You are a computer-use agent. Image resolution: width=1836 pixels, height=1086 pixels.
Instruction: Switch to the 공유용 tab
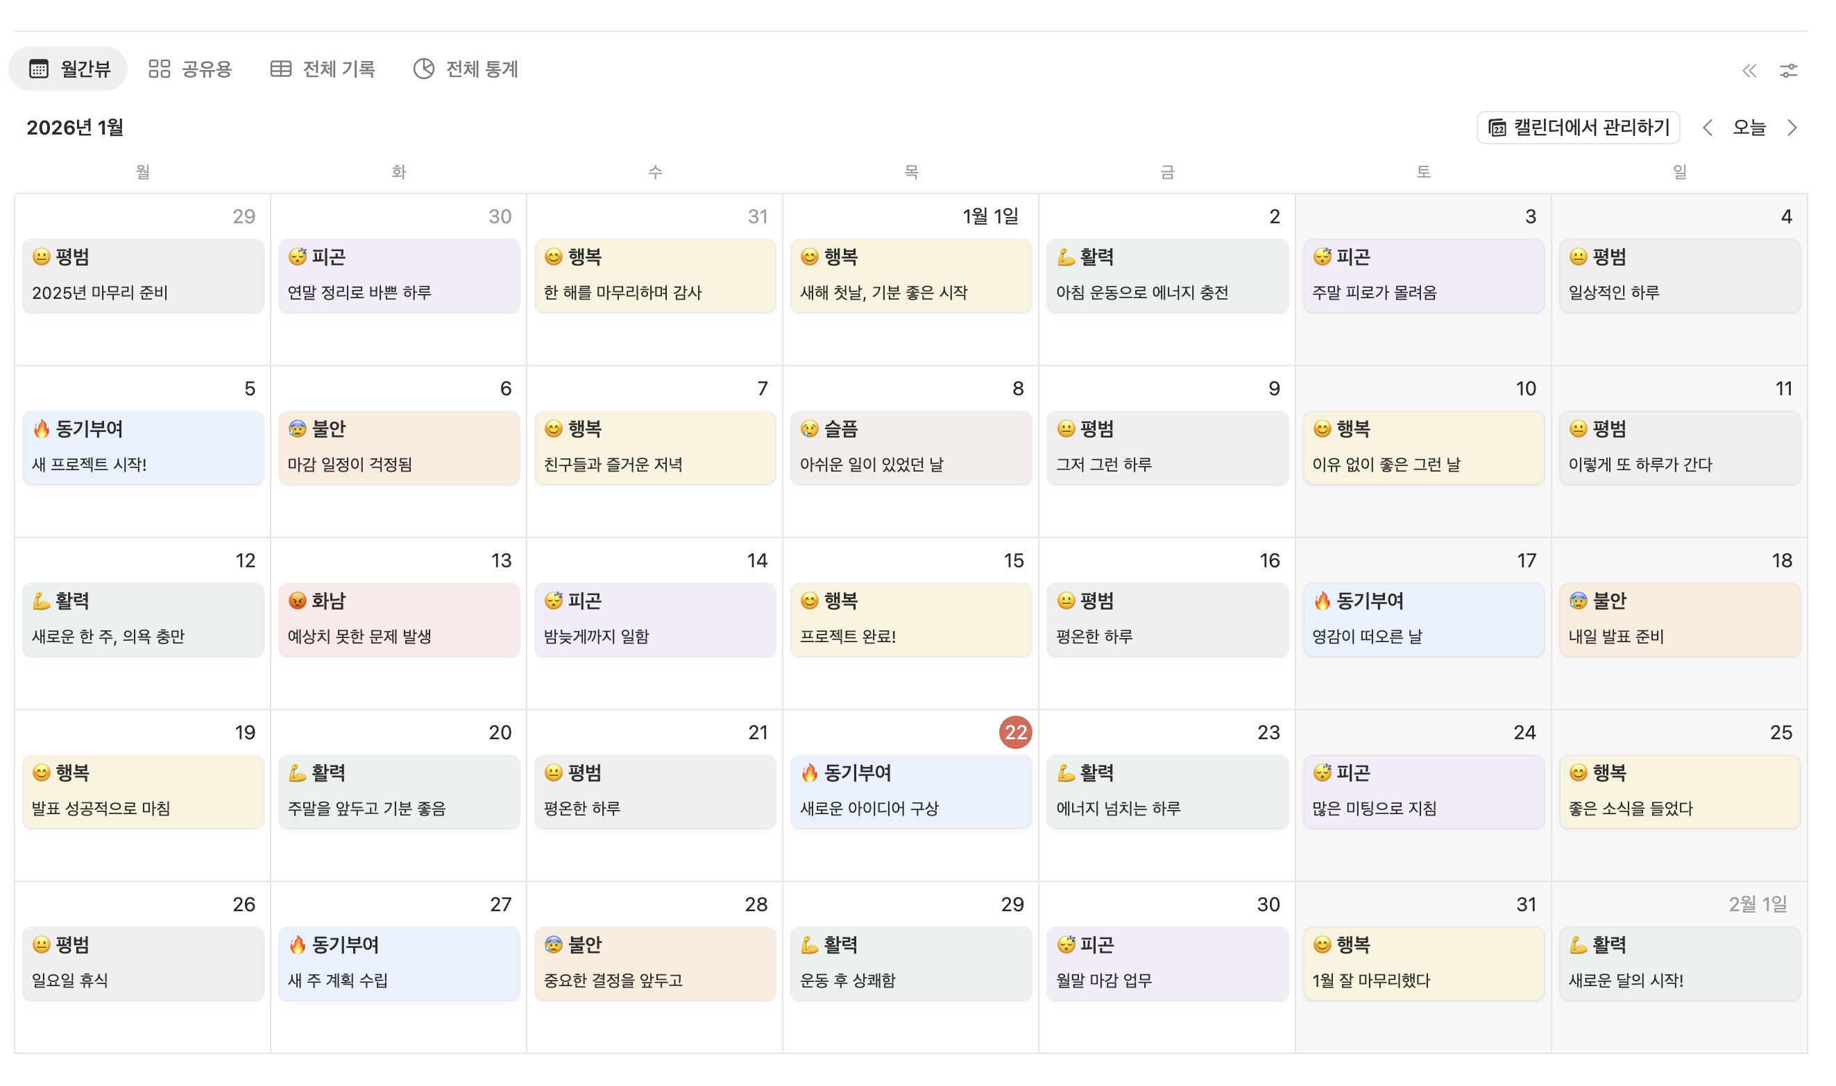pyautogui.click(x=205, y=69)
